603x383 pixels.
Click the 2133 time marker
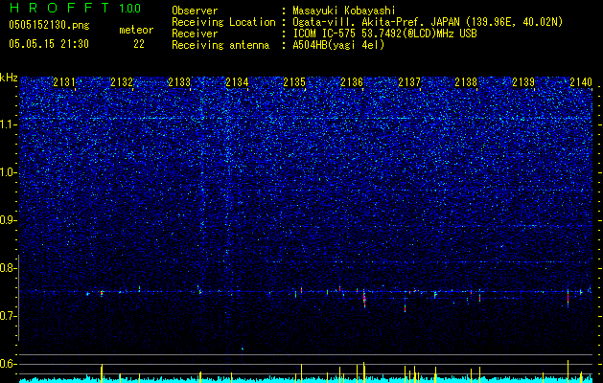(x=179, y=82)
